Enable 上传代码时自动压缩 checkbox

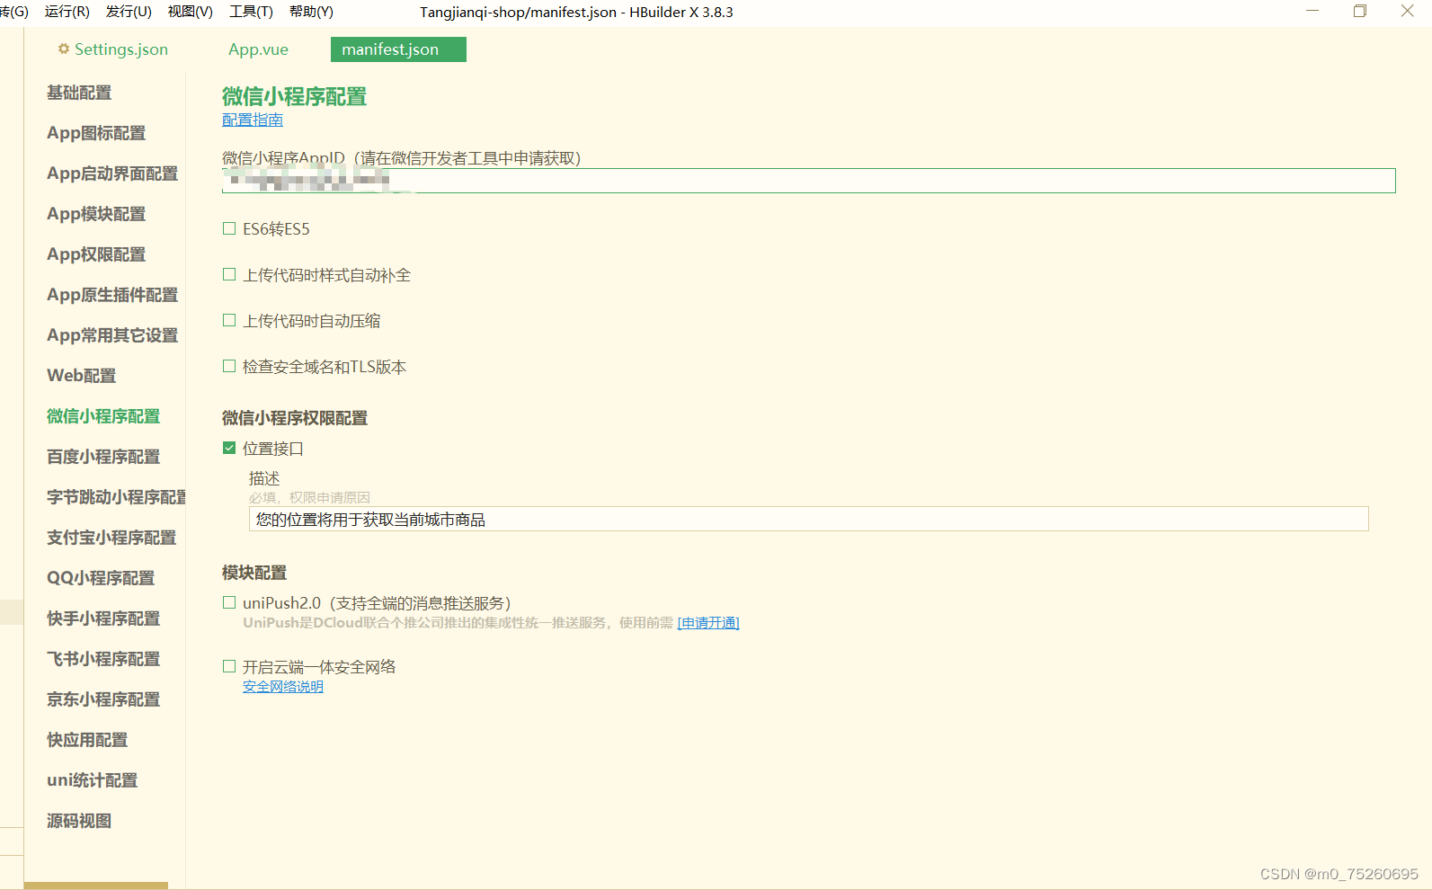click(229, 321)
